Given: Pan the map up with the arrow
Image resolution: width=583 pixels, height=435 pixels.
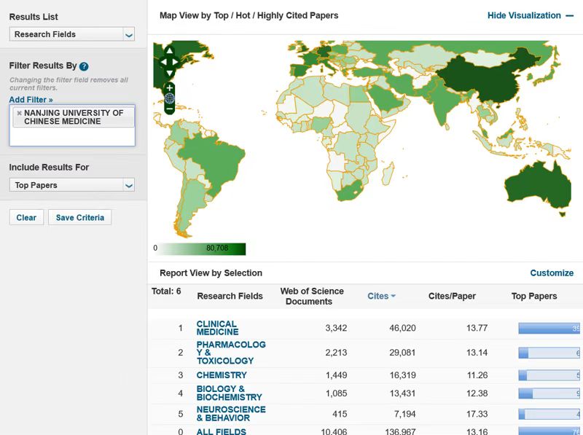Looking at the screenshot, I should point(169,52).
